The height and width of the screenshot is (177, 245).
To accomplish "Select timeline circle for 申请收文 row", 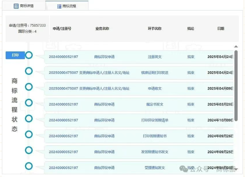I will (29, 87).
